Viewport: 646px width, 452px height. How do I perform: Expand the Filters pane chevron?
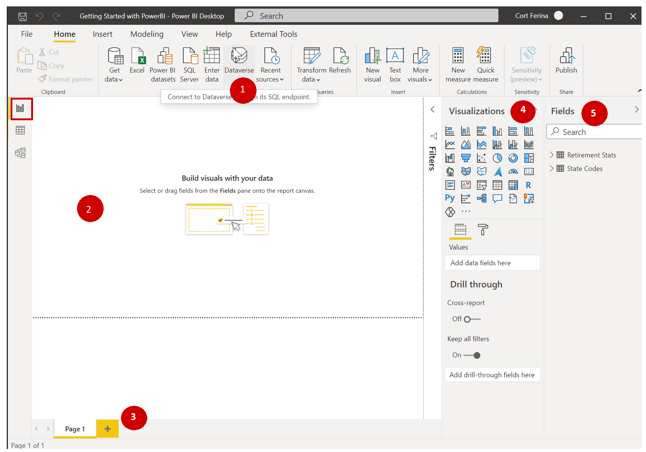[x=433, y=109]
